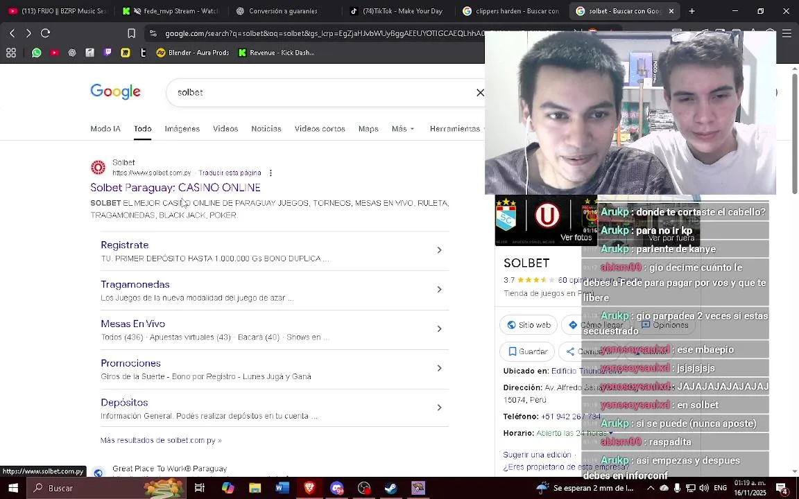The width and height of the screenshot is (799, 499).
Task: Expand the Registrate sitelink chevron
Action: [x=439, y=250]
